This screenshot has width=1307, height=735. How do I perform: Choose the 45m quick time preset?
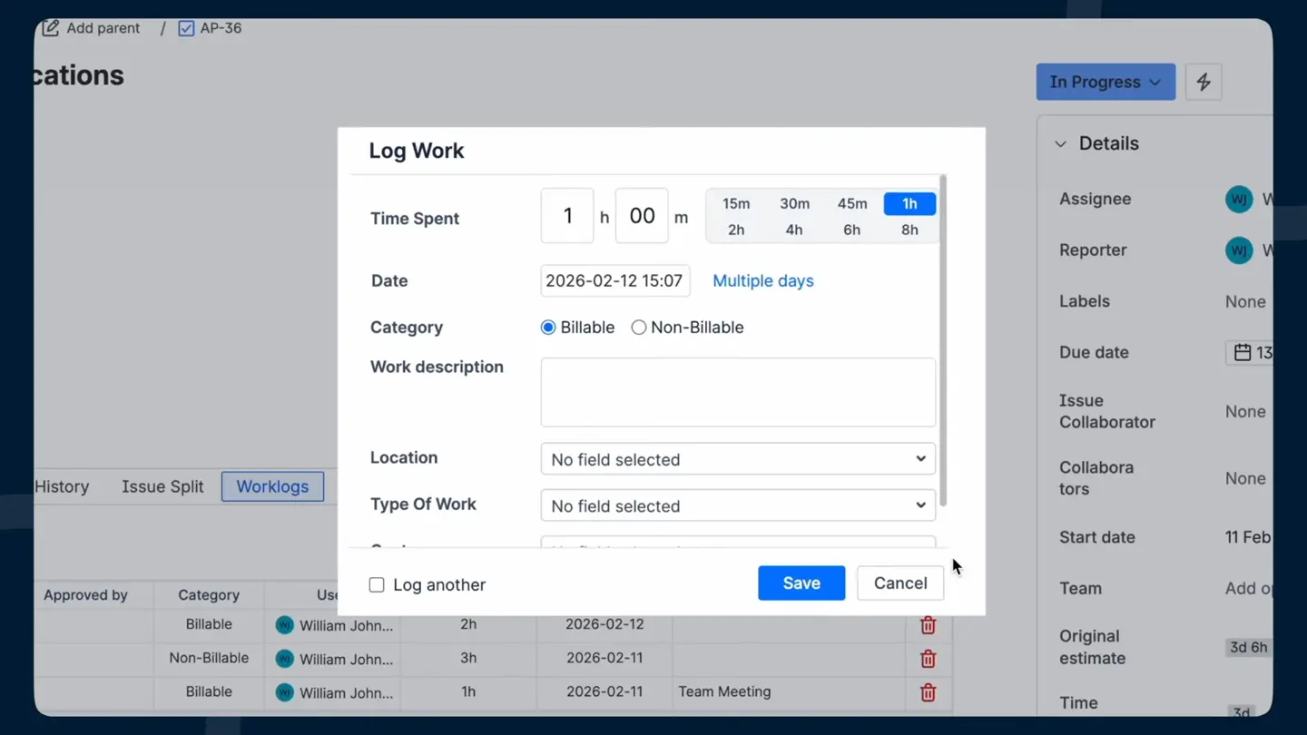[x=852, y=203]
